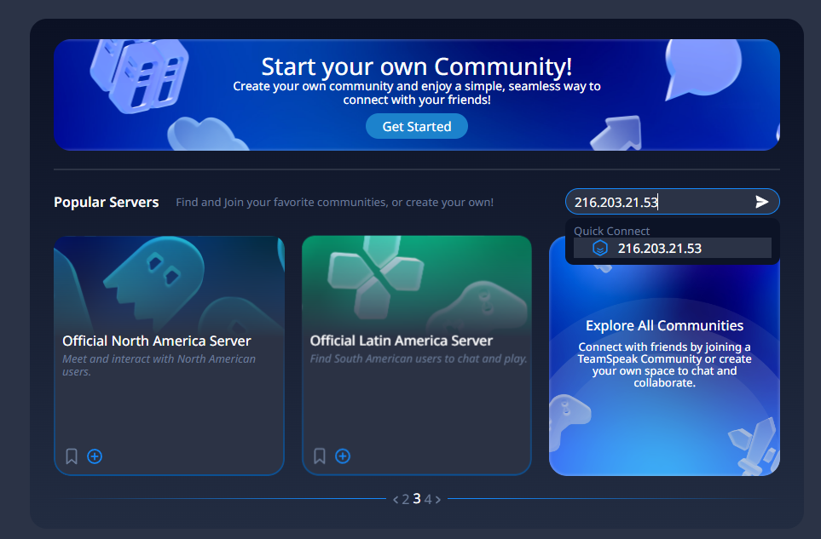The height and width of the screenshot is (539, 821).
Task: Click the Start your own Community banner heading
Action: pyautogui.click(x=416, y=66)
